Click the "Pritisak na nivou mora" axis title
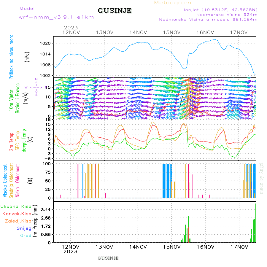 [11, 57]
